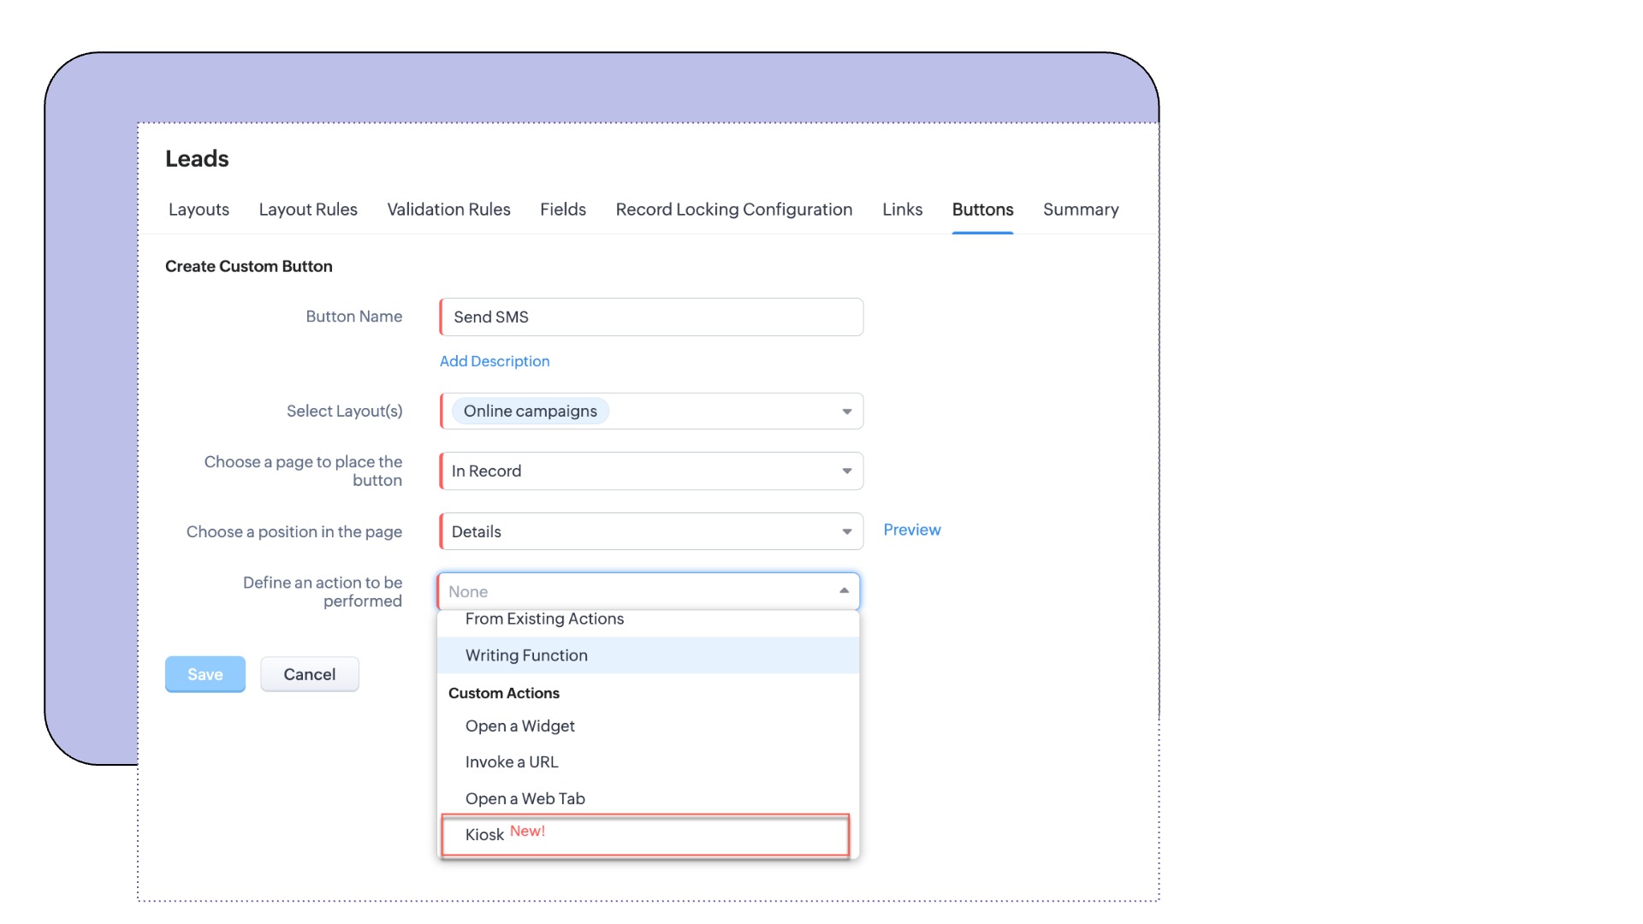Expand the Select Layout(s) dropdown arrow
This screenshot has width=1643, height=924.
click(846, 412)
